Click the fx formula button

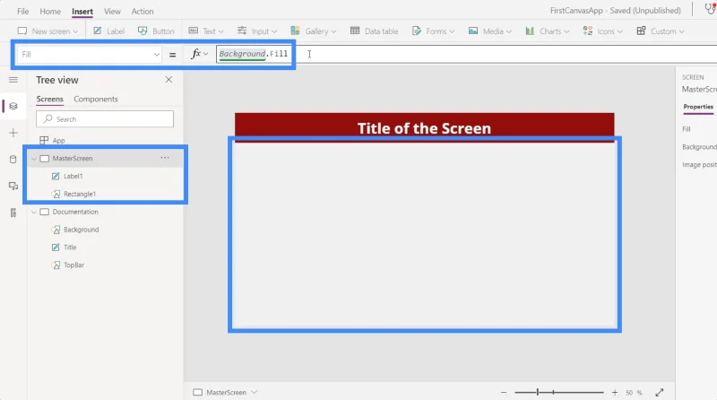tap(199, 54)
